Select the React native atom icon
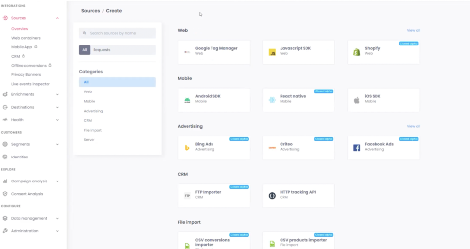The width and height of the screenshot is (470, 249). pyautogui.click(x=272, y=100)
